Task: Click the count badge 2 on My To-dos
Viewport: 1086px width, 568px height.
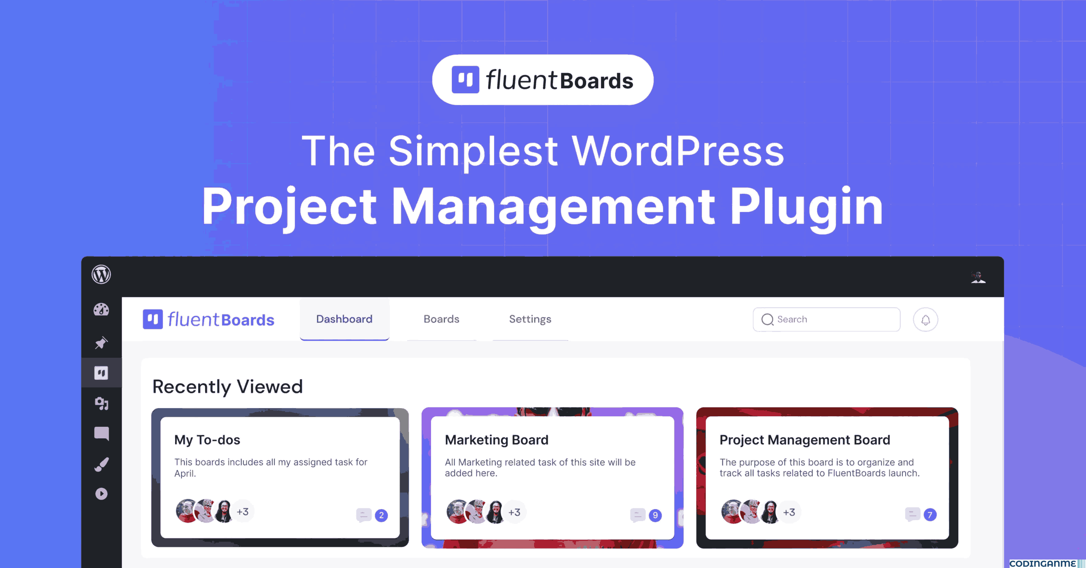Action: click(381, 515)
